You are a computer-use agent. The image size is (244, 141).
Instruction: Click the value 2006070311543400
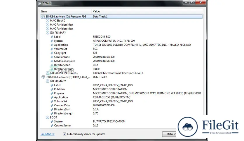(104, 61)
